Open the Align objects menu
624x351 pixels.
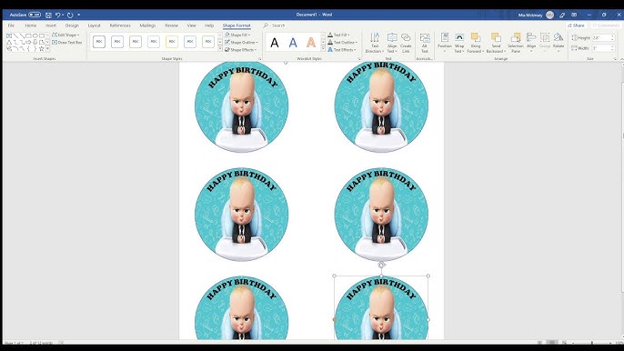point(531,42)
